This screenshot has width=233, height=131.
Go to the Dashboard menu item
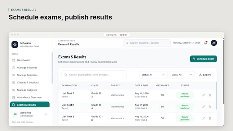tap(30, 60)
